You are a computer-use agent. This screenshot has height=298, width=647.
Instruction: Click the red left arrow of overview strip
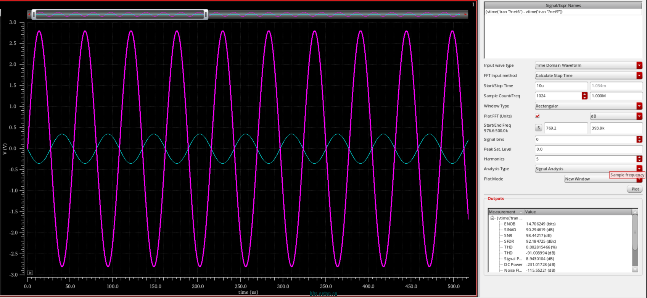tap(29, 14)
